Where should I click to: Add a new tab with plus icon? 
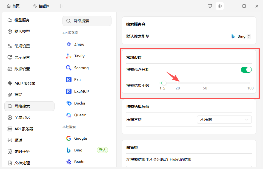[x=61, y=6]
